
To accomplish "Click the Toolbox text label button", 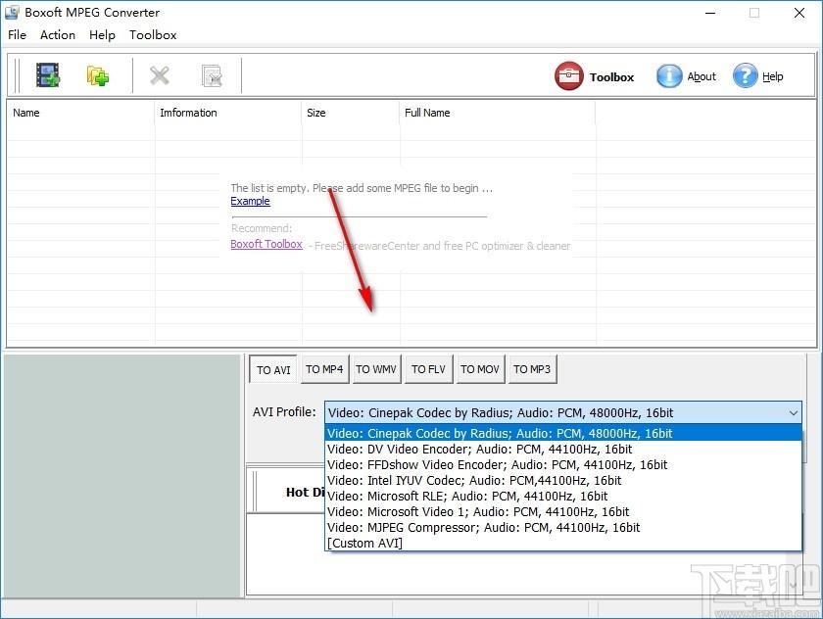I will [611, 77].
